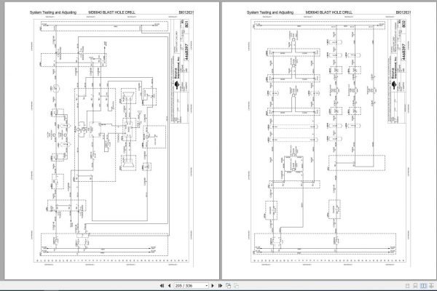Click the right schematic page numbered 802

[x=329, y=140]
